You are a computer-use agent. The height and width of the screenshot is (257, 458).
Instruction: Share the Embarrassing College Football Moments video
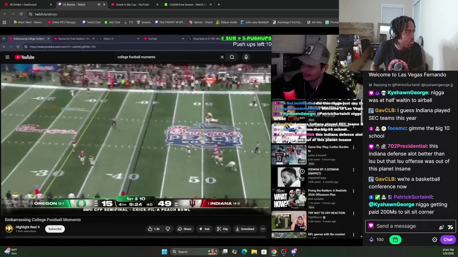pos(184,229)
